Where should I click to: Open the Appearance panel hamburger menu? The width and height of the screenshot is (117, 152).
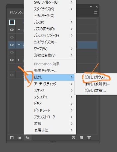point(96,13)
